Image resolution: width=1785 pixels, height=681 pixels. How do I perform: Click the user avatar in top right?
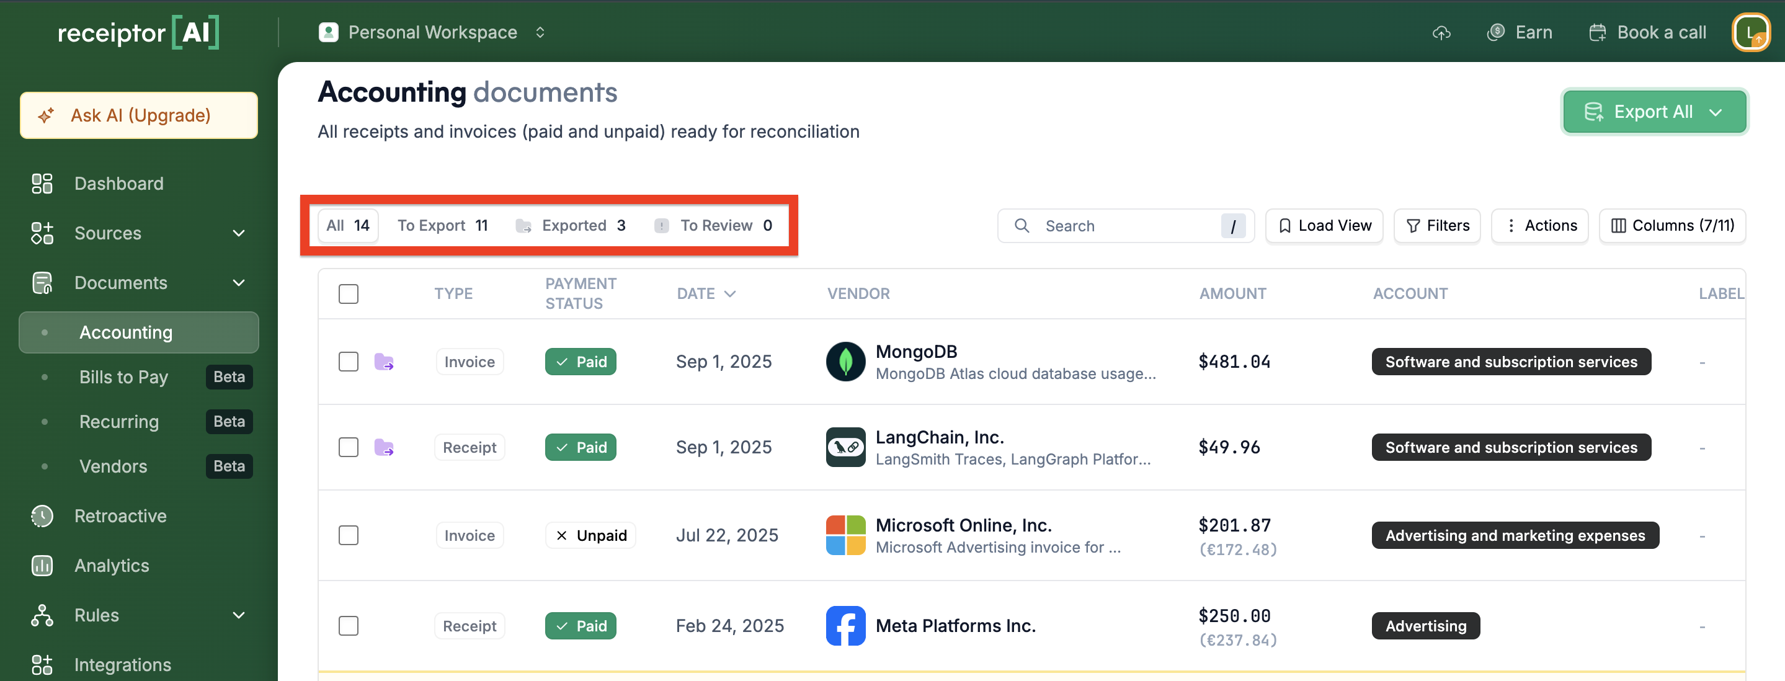(1750, 32)
